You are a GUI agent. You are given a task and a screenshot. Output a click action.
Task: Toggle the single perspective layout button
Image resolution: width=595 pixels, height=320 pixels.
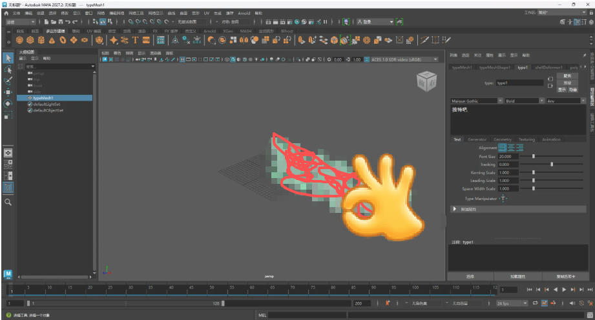tap(8, 153)
